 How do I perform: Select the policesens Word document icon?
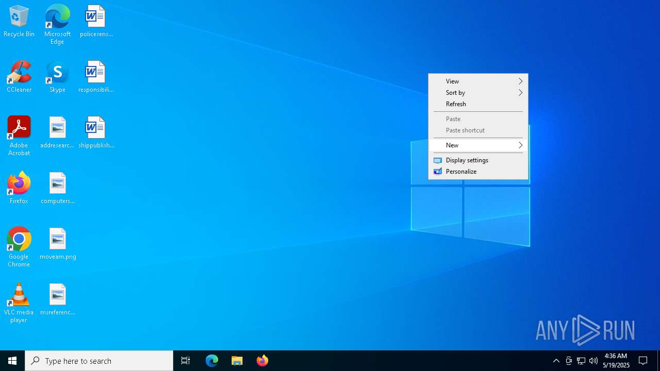(x=96, y=21)
